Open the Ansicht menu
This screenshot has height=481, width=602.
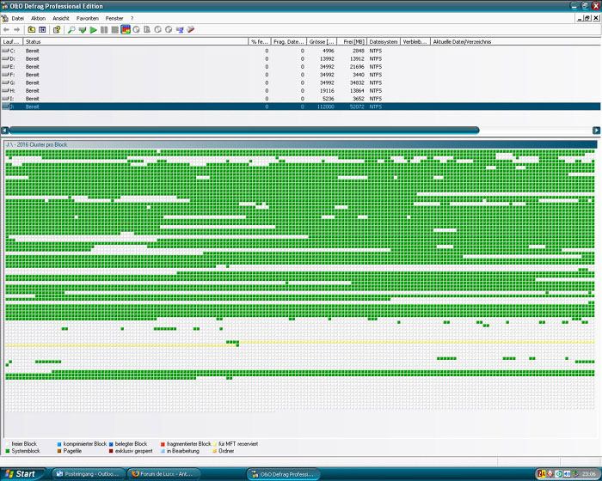[61, 18]
